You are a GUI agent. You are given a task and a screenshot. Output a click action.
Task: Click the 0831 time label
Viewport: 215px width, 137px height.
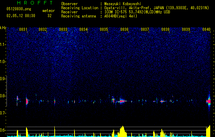[x=23, y=29]
